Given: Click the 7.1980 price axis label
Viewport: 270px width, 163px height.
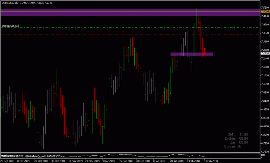Looking at the screenshot, I should click(265, 67).
